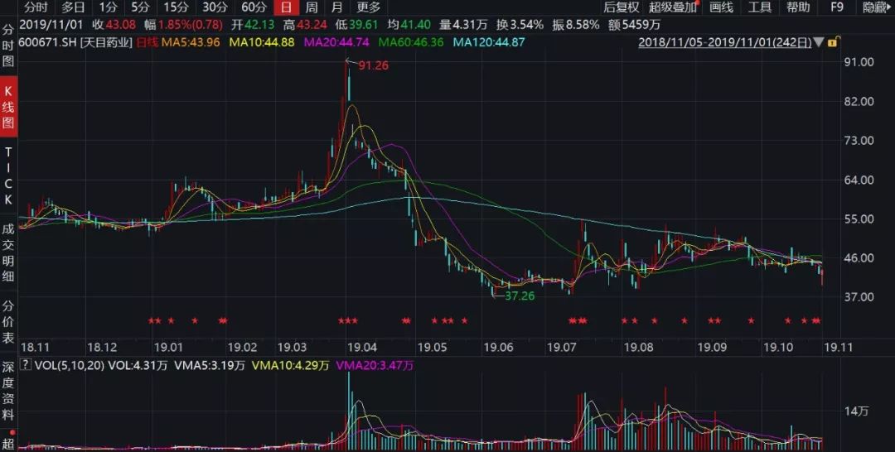The height and width of the screenshot is (452, 895).
Task: Click the VOL(5,10,20) indicator name
Action: (x=69, y=365)
